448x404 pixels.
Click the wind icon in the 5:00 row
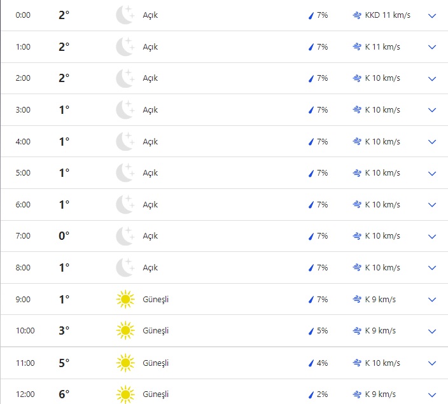point(357,173)
